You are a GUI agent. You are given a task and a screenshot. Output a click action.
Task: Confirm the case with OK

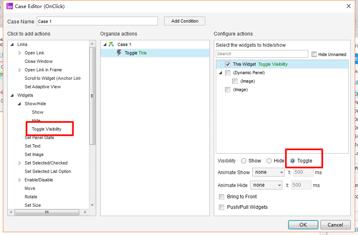(303, 225)
